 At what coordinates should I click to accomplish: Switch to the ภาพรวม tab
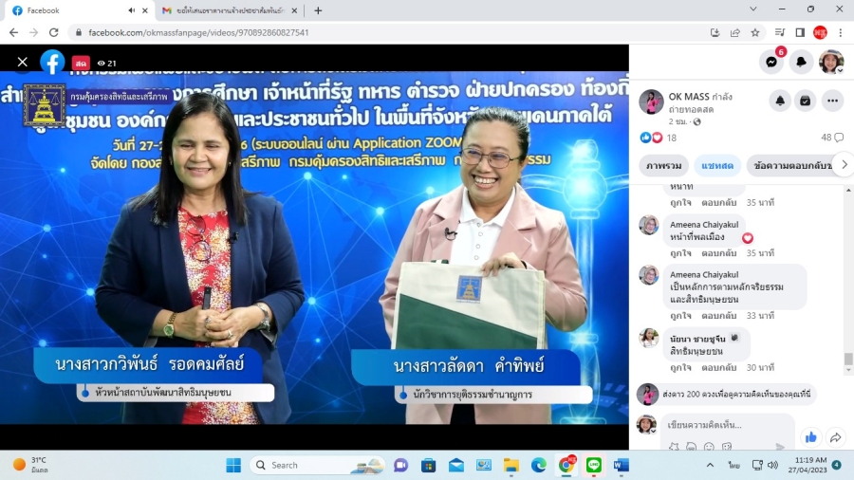click(663, 165)
